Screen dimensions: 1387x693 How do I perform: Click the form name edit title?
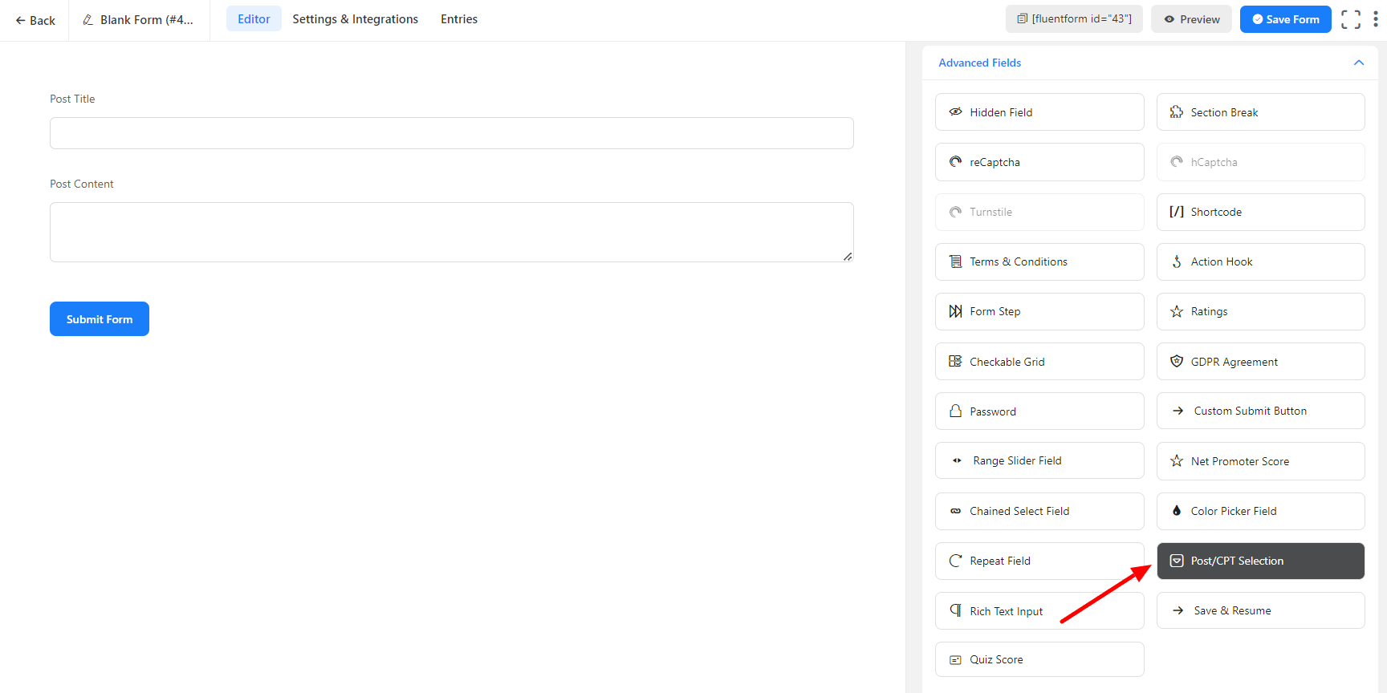(139, 20)
